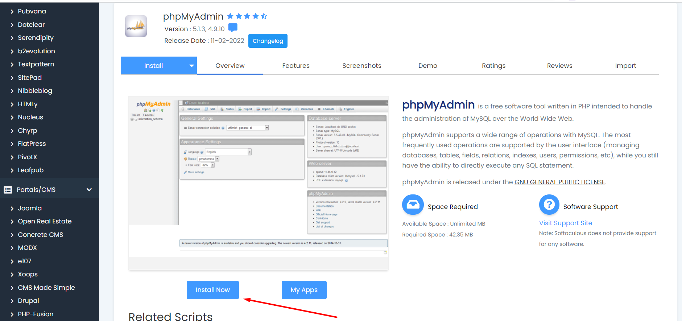Viewport: 682px width, 321px height.
Task: Click the third rating star
Action: [247, 16]
